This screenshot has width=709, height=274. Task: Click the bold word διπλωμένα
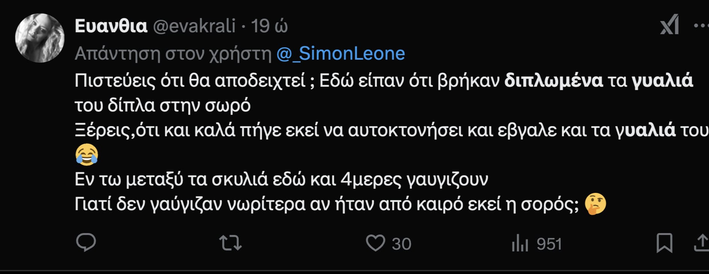click(554, 81)
